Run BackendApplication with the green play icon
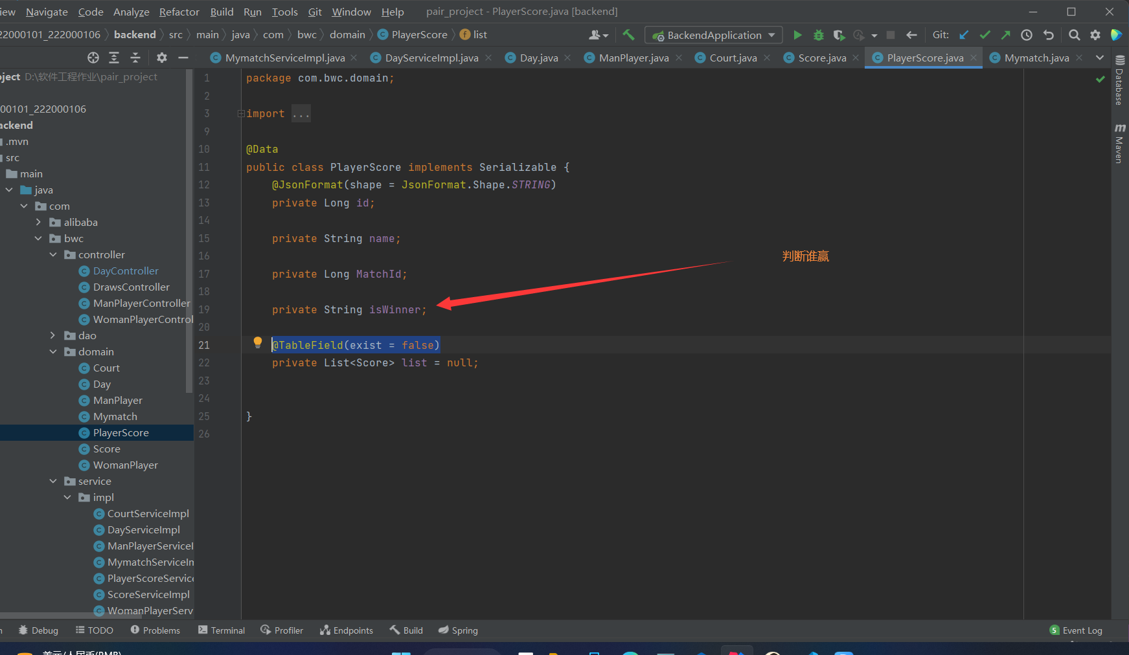Image resolution: width=1129 pixels, height=655 pixels. [x=797, y=35]
